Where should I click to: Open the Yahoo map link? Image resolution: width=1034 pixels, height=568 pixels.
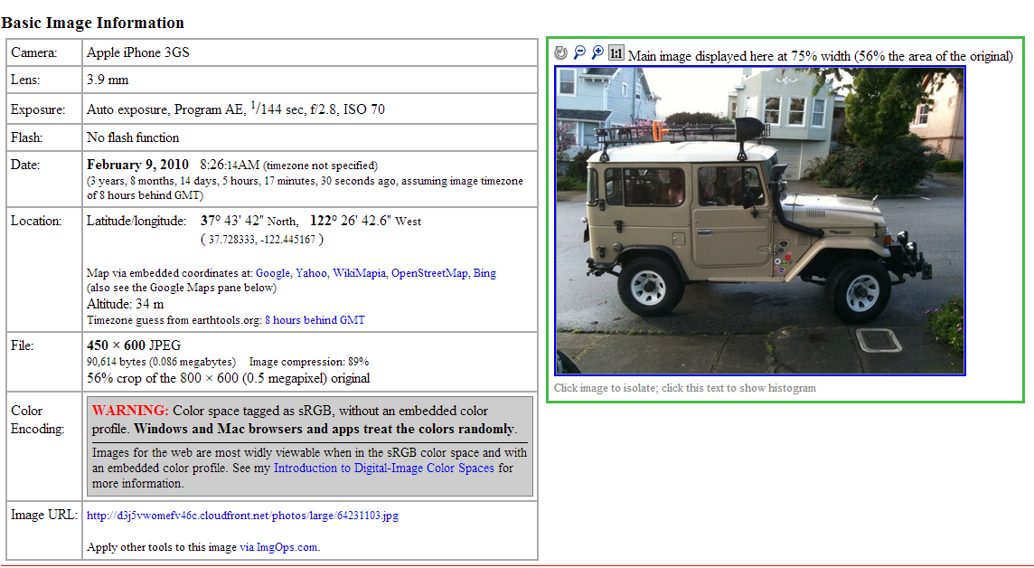pos(311,273)
